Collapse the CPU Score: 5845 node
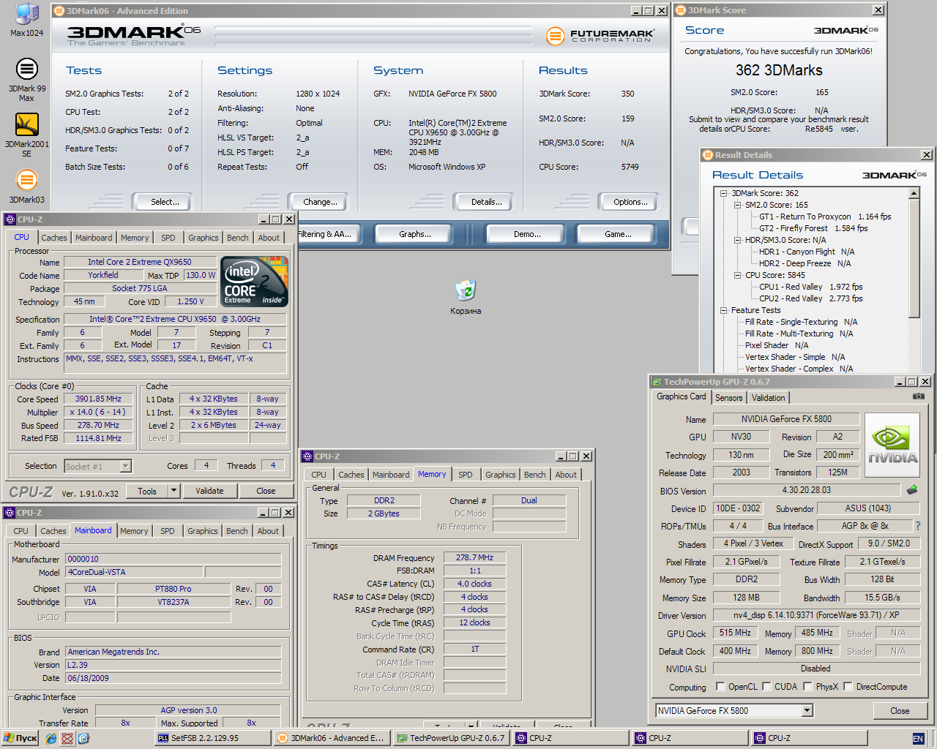 click(x=737, y=275)
